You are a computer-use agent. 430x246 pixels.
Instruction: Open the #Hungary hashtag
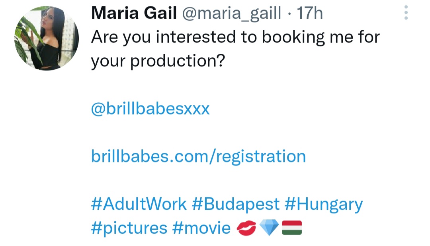(323, 204)
